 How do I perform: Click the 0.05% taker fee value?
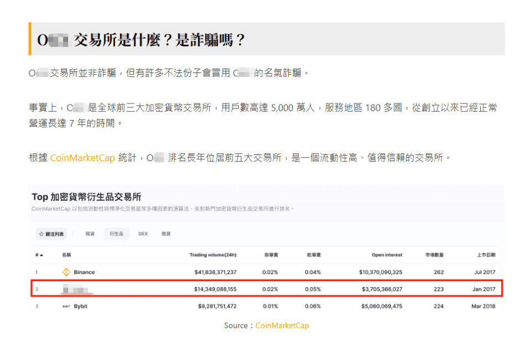pyautogui.click(x=313, y=289)
